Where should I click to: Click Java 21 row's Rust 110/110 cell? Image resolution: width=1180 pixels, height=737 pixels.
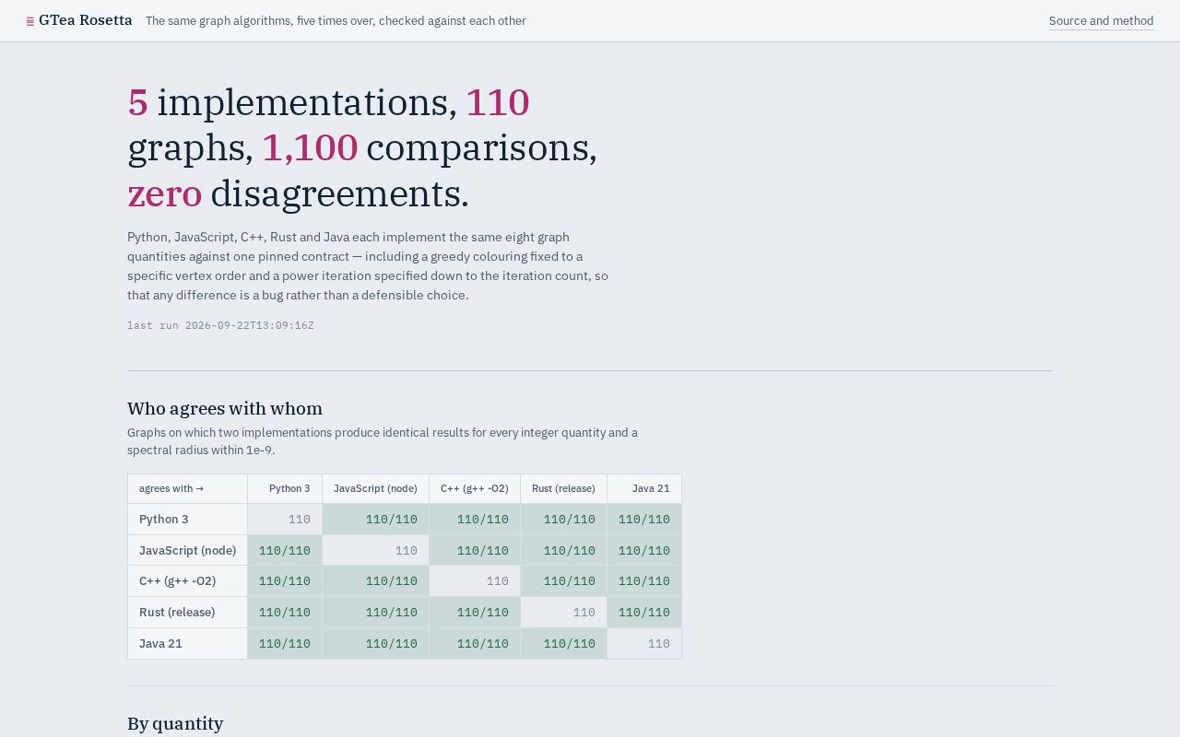point(563,644)
